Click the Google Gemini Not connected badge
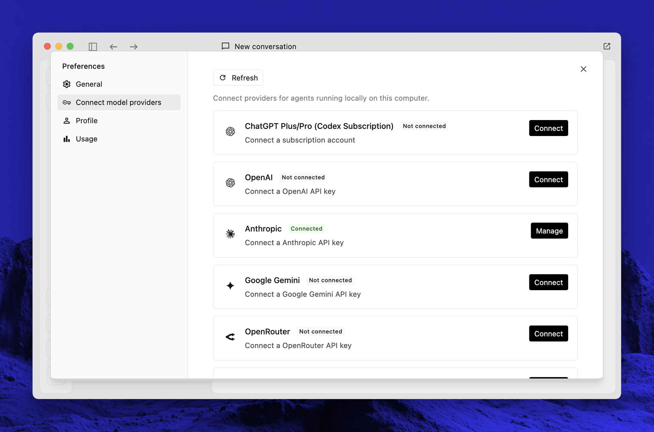Screen dimensions: 654x432 tap(330, 280)
